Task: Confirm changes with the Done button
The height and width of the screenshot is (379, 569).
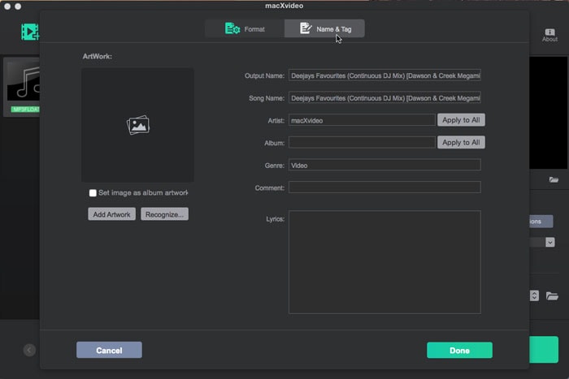Action: (x=460, y=350)
